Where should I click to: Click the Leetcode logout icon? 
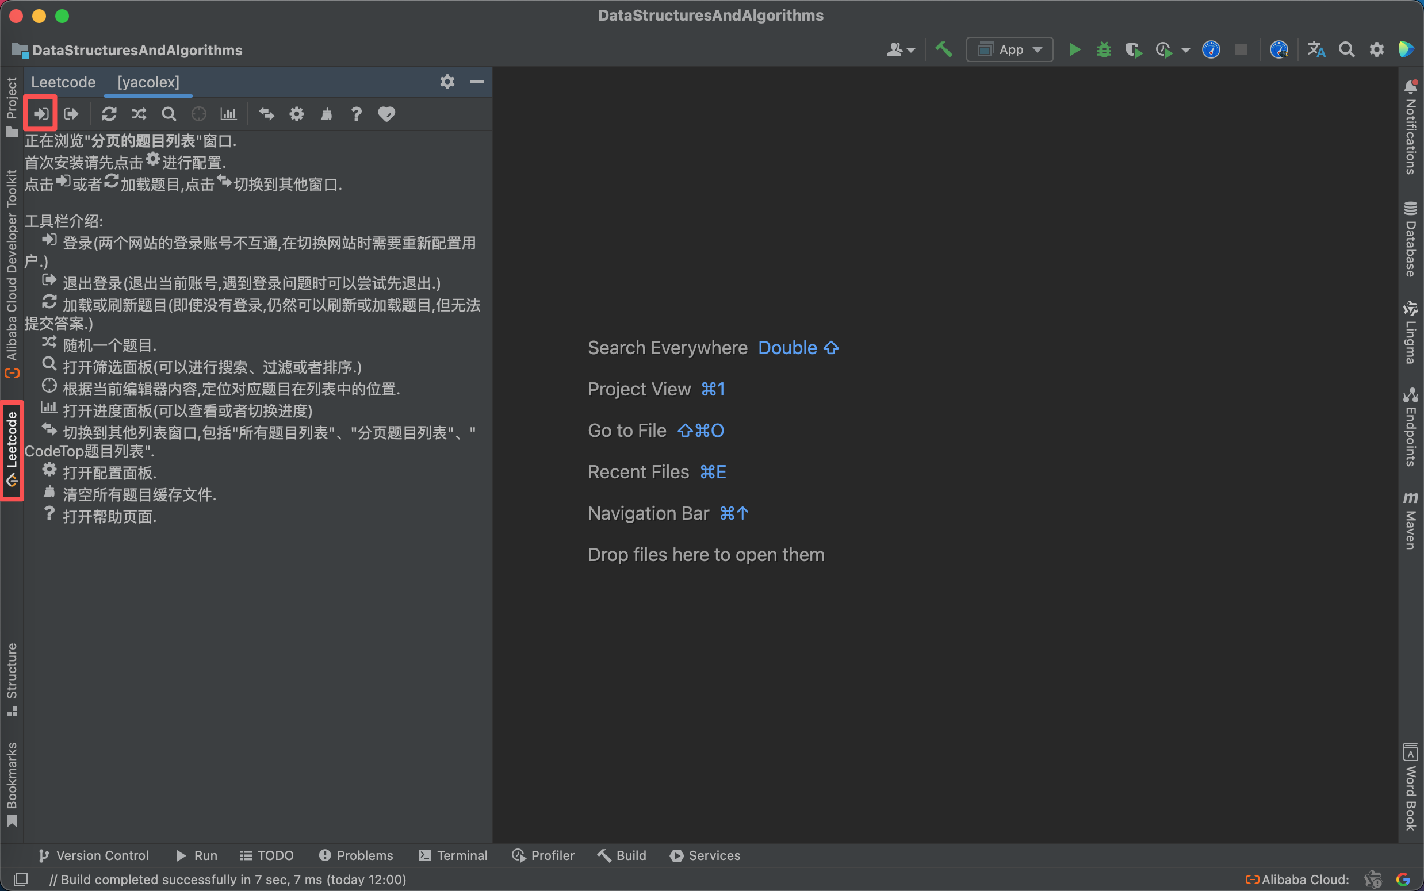[71, 114]
